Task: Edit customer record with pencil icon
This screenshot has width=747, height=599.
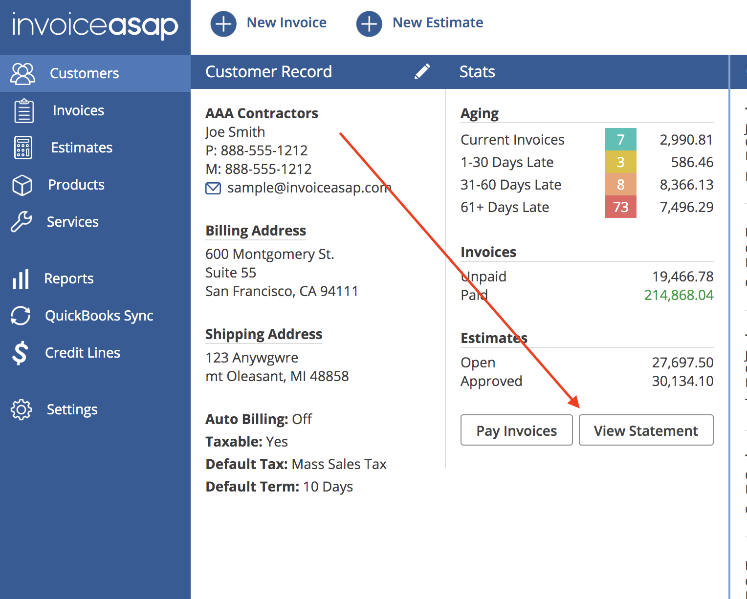Action: point(422,71)
